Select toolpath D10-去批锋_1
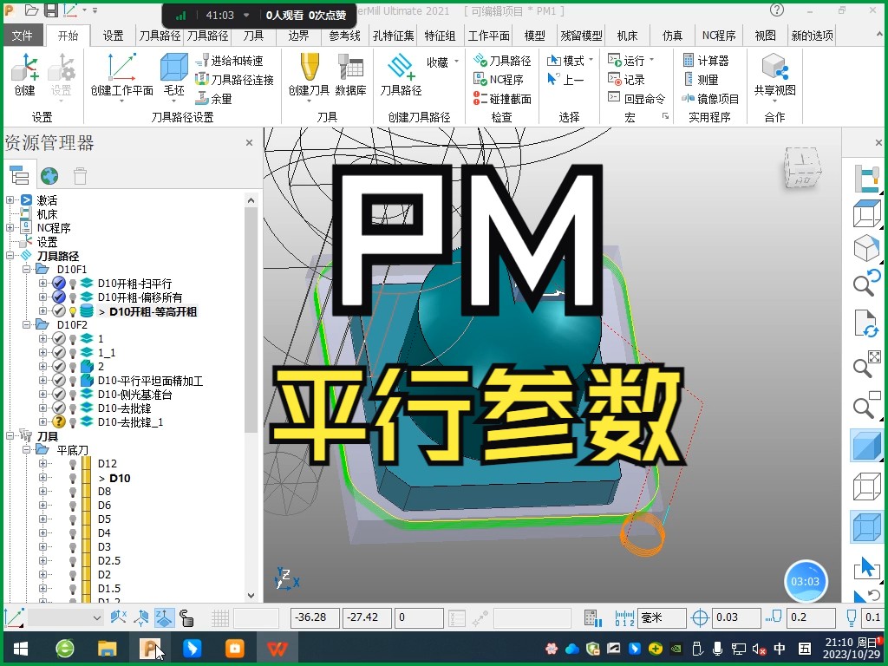 click(x=130, y=422)
